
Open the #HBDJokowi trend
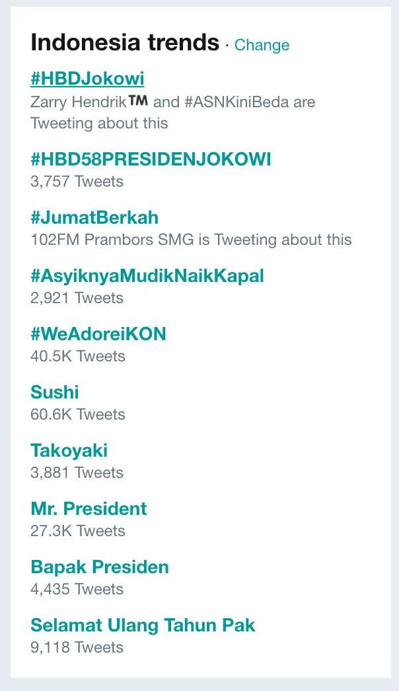point(87,79)
